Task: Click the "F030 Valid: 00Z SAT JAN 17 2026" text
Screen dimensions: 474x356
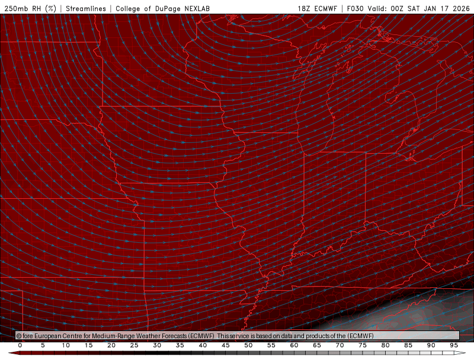Action: pos(408,8)
